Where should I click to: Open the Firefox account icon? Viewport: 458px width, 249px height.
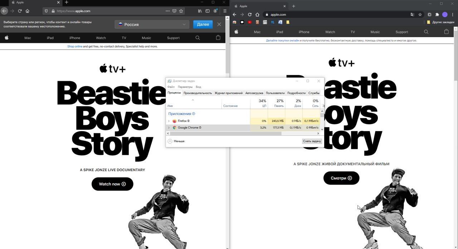(215, 11)
